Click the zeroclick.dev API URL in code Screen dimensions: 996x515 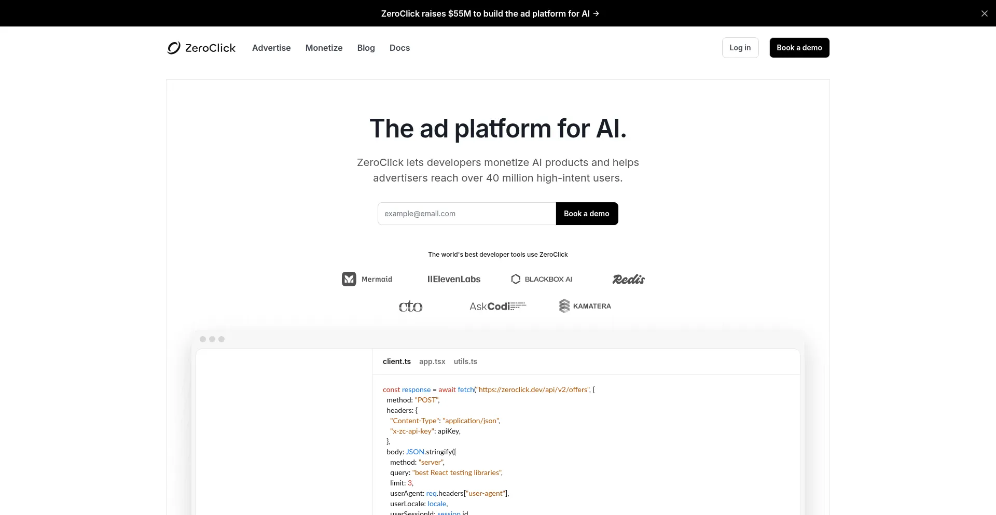(x=533, y=389)
